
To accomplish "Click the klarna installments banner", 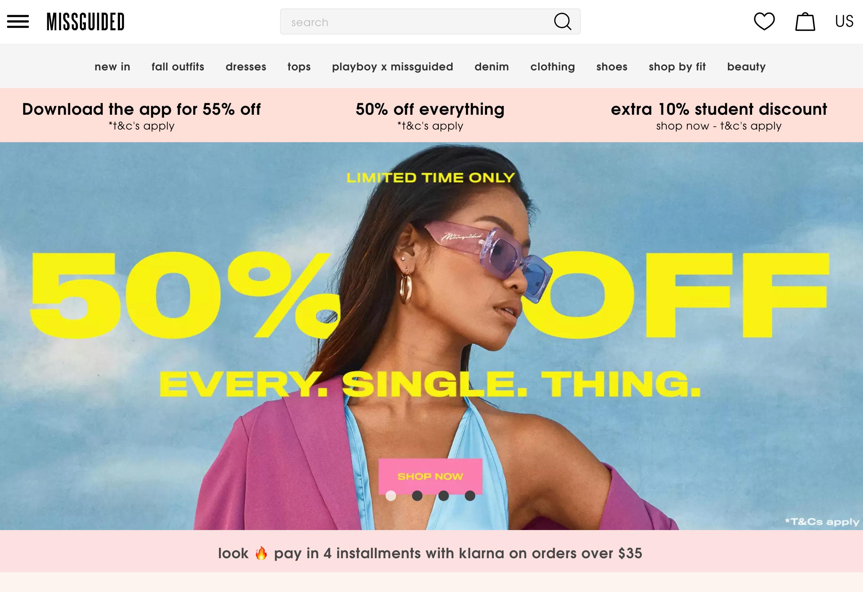I will coord(430,553).
